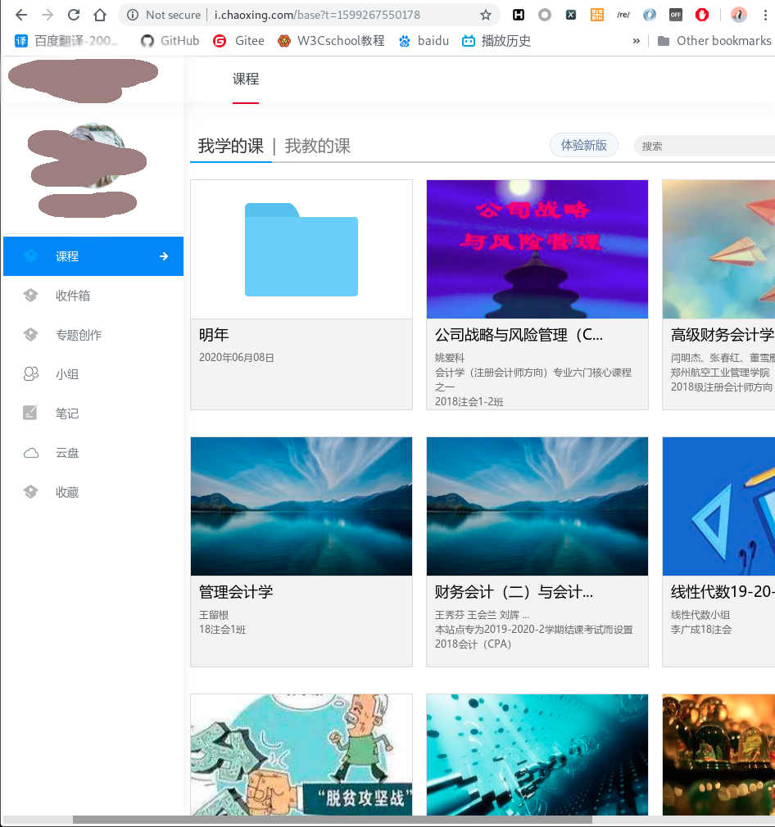This screenshot has height=827, width=775.
Task: Open the teal digital tunnel course cover
Action: tap(537, 755)
